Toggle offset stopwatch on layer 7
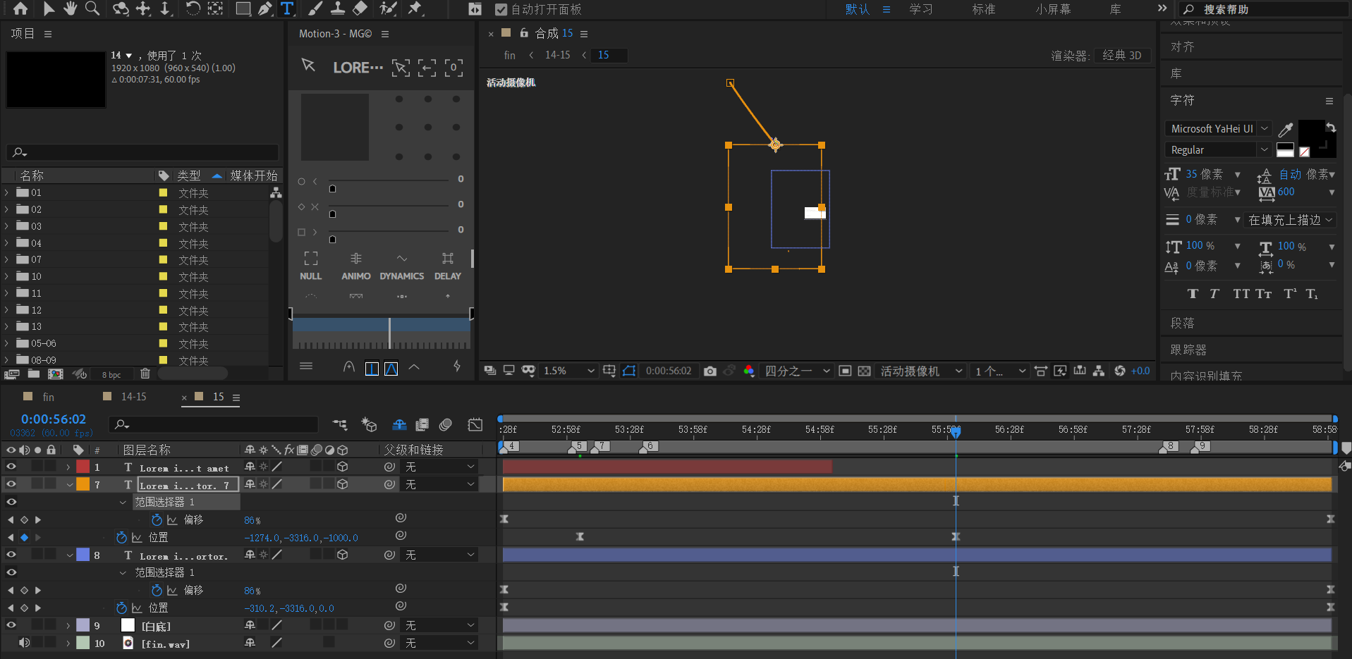1352x659 pixels. 157,520
